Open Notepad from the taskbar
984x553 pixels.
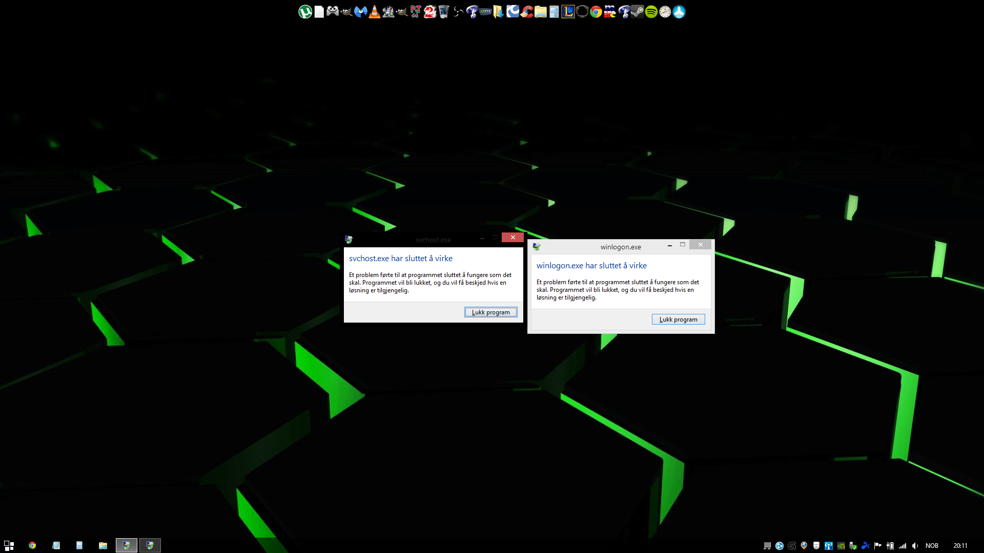[x=56, y=545]
